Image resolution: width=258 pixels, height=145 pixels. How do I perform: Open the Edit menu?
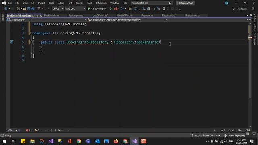[17, 3]
